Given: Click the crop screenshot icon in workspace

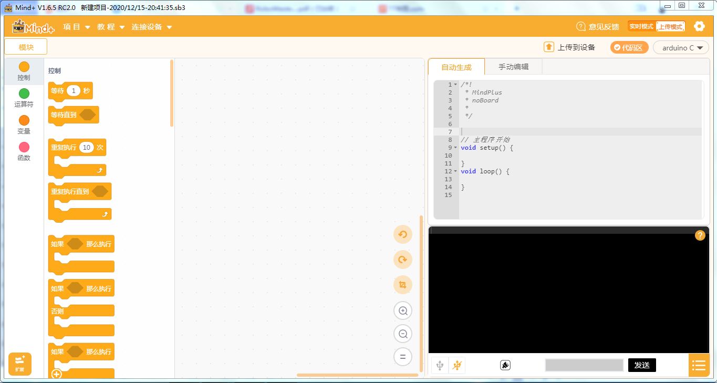Looking at the screenshot, I should click(403, 285).
